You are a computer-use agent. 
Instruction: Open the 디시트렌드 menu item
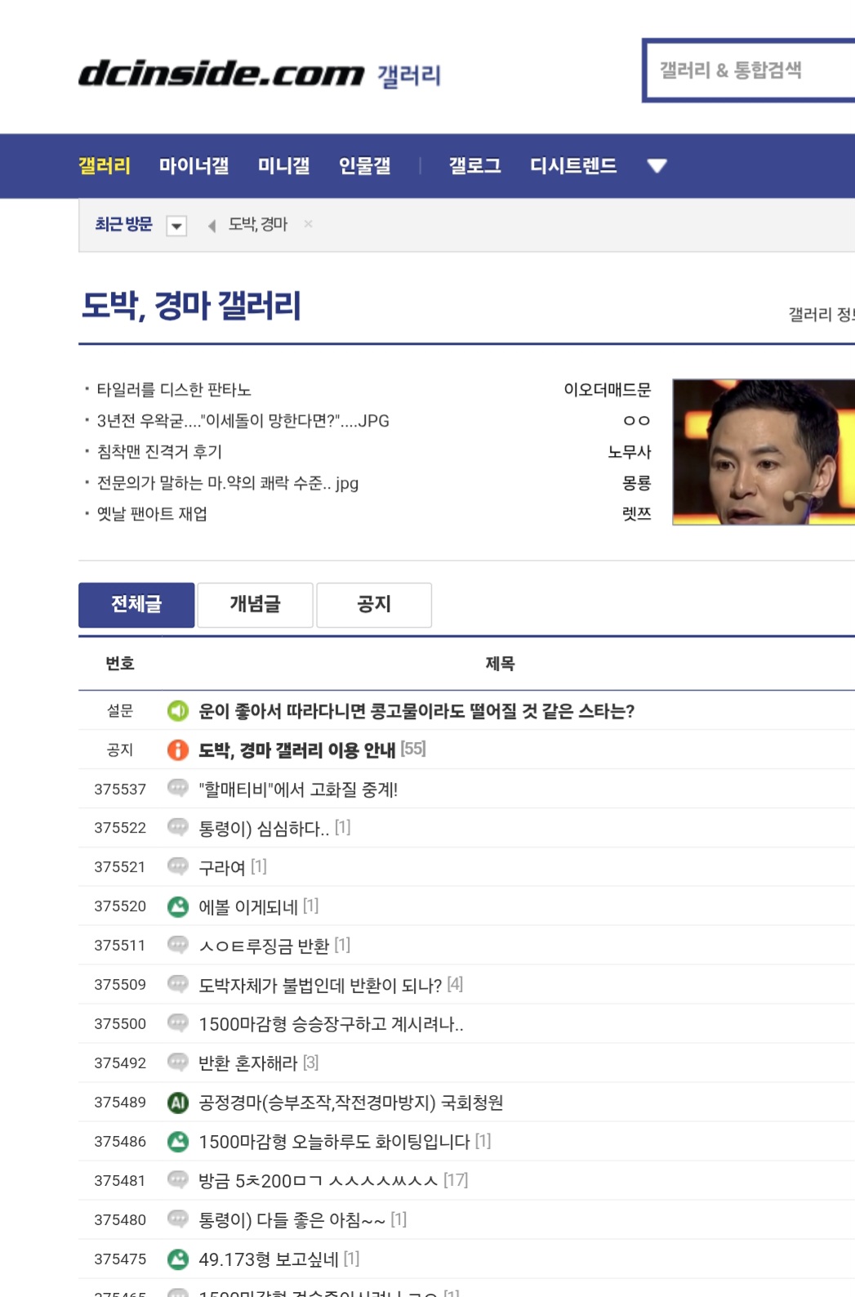pyautogui.click(x=573, y=166)
